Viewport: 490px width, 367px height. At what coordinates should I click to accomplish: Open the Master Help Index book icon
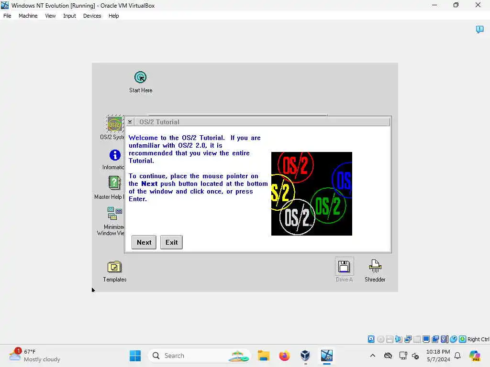(114, 183)
